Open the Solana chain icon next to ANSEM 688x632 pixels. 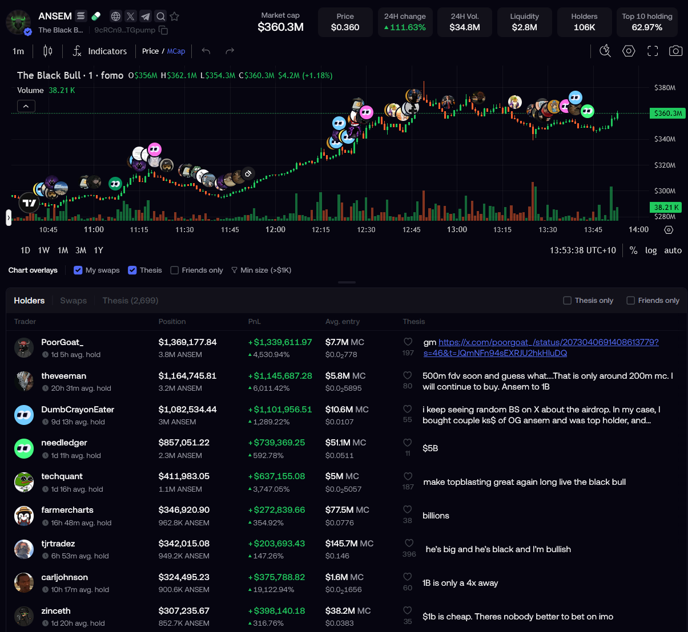coord(81,16)
